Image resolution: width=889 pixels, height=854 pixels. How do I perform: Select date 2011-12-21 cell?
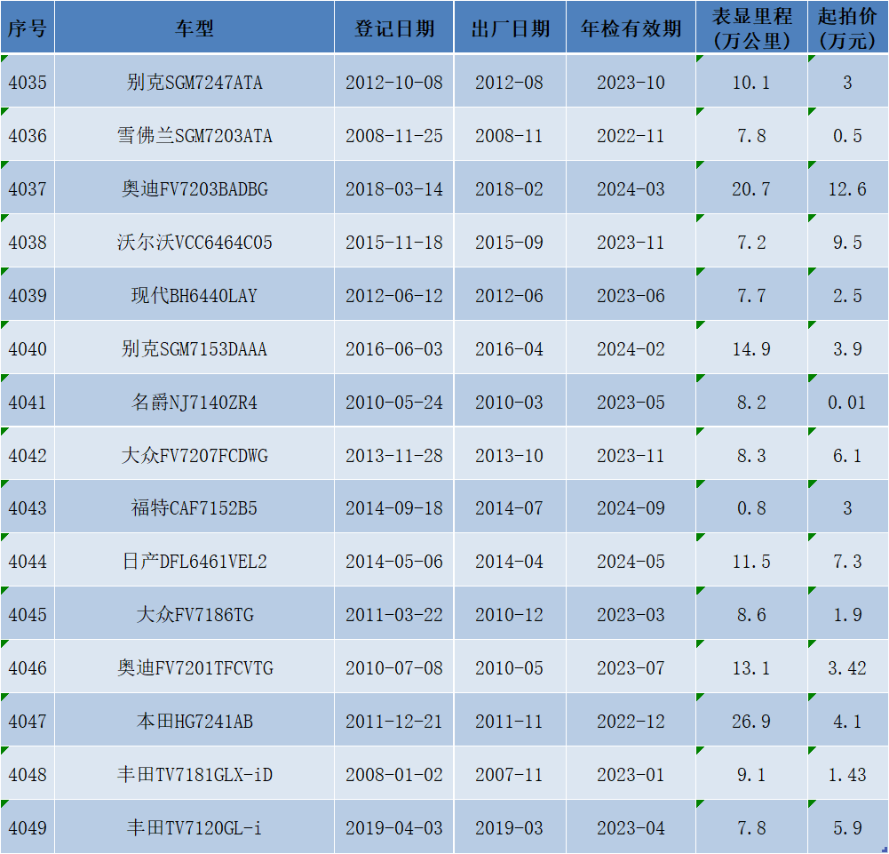[394, 721]
